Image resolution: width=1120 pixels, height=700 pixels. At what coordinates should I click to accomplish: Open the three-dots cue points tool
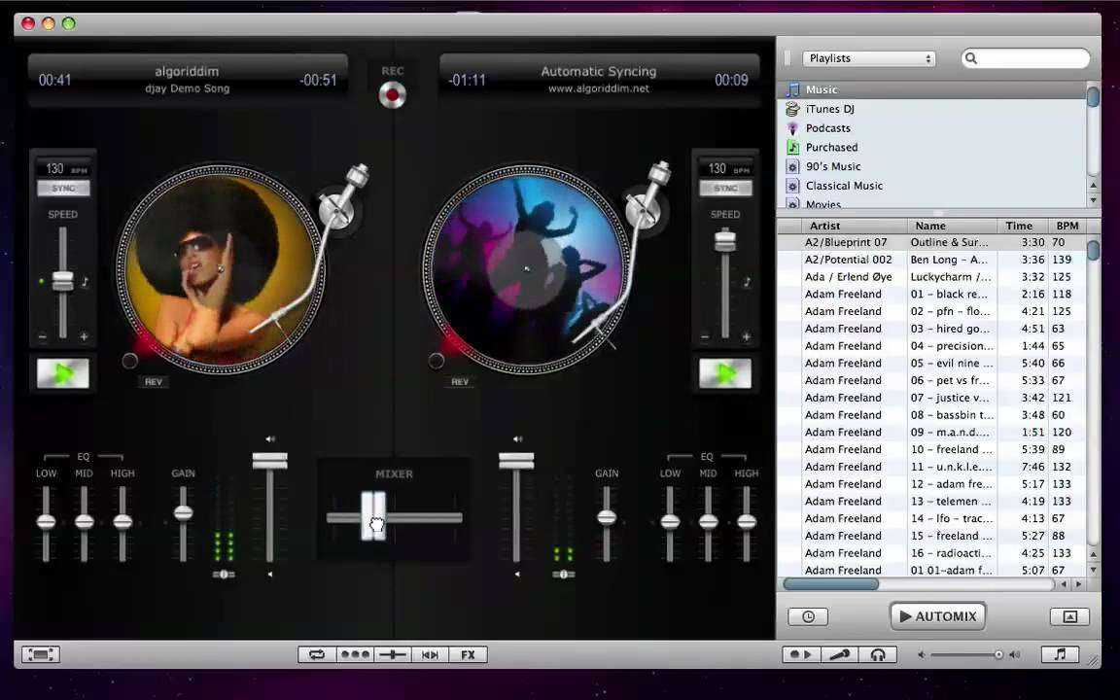355,654
